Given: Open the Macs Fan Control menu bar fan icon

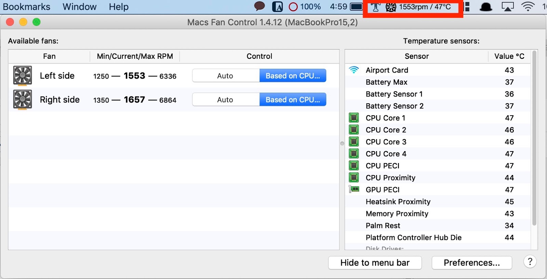Looking at the screenshot, I should [x=391, y=7].
